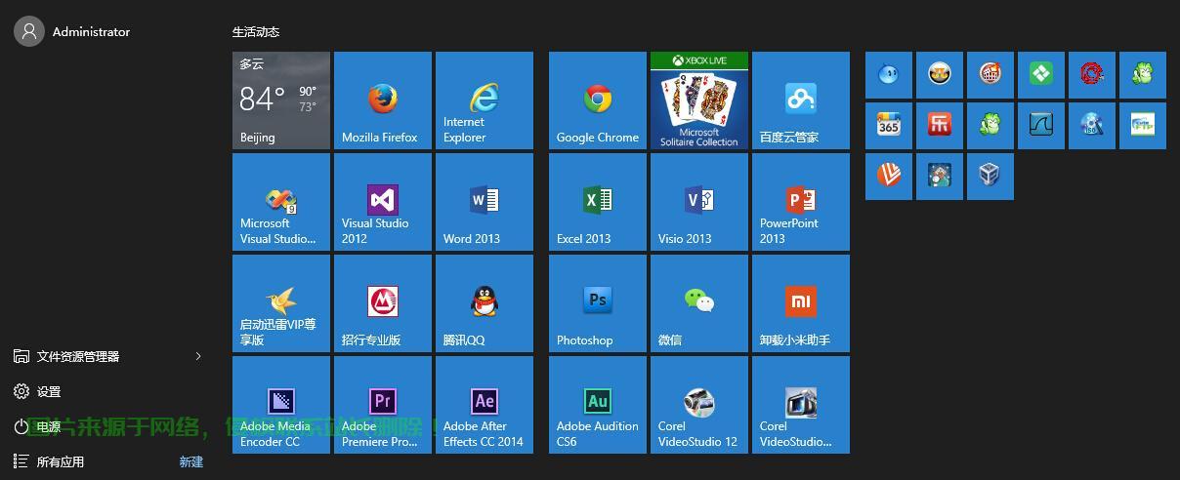Image resolution: width=1180 pixels, height=480 pixels.
Task: Click the 新建 label beside 所有应用
Action: (191, 461)
